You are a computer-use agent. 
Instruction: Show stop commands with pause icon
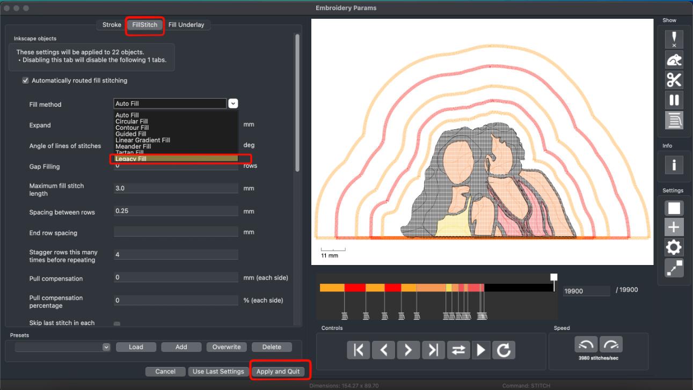click(x=674, y=100)
